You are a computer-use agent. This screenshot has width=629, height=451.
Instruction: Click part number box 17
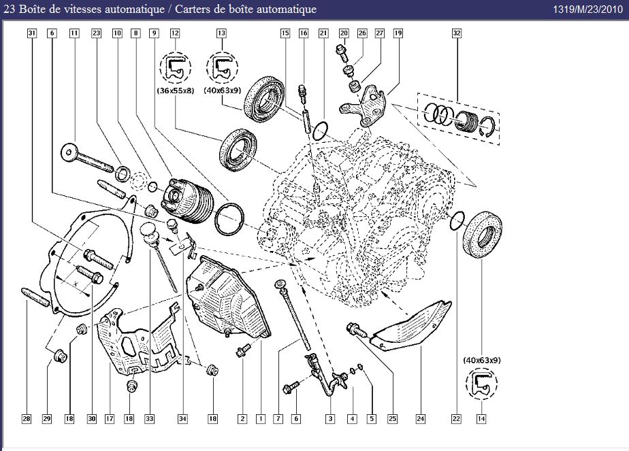click(110, 419)
